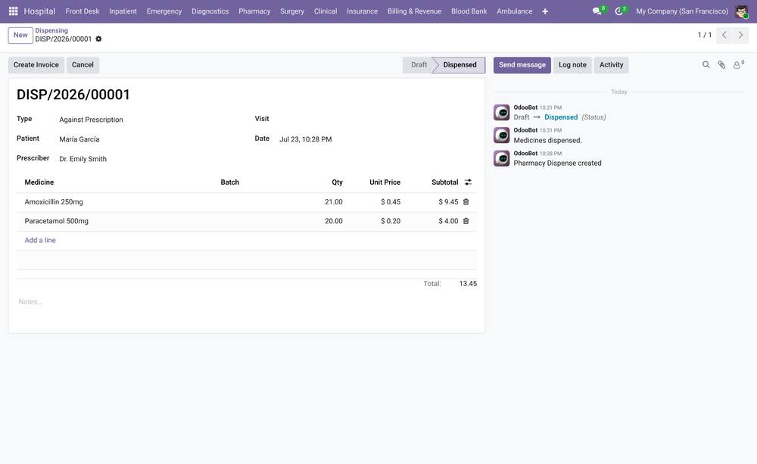Click the Activity button
The image size is (757, 464).
click(611, 64)
